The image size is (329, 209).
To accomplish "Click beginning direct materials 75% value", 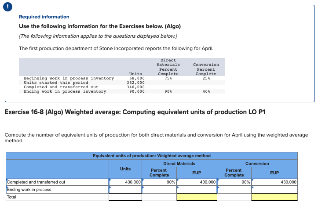I will click(168, 78).
